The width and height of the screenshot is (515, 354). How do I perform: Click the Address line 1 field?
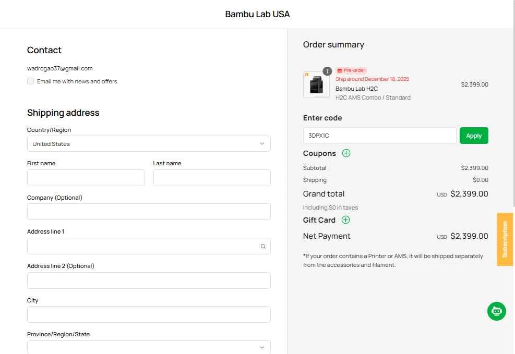coord(149,246)
